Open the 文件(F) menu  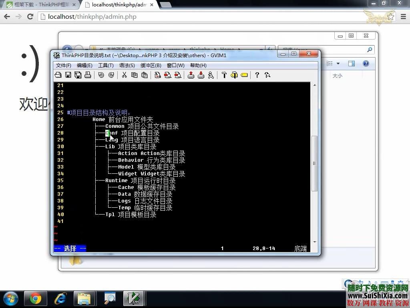tap(63, 65)
